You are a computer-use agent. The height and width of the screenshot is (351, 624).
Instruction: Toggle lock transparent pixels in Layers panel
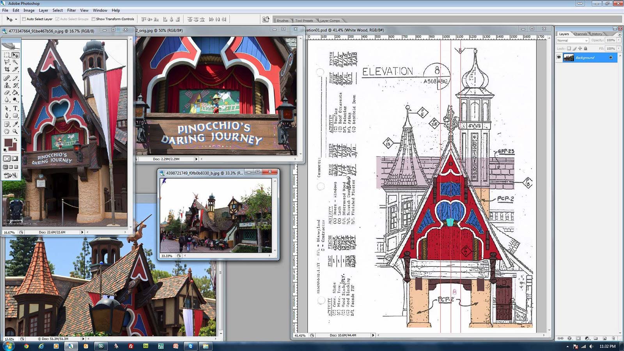[569, 49]
